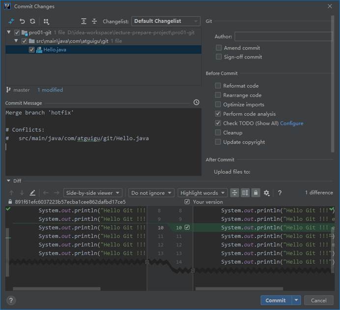Click the Refresh changes icon

32,21
